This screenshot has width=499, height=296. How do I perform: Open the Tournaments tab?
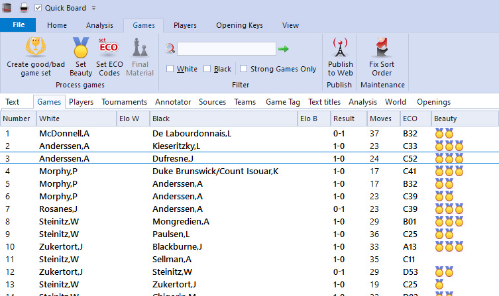(x=125, y=102)
